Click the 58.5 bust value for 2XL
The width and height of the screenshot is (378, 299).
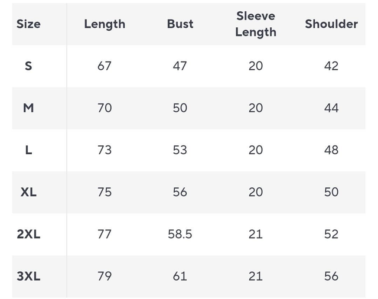(x=180, y=234)
